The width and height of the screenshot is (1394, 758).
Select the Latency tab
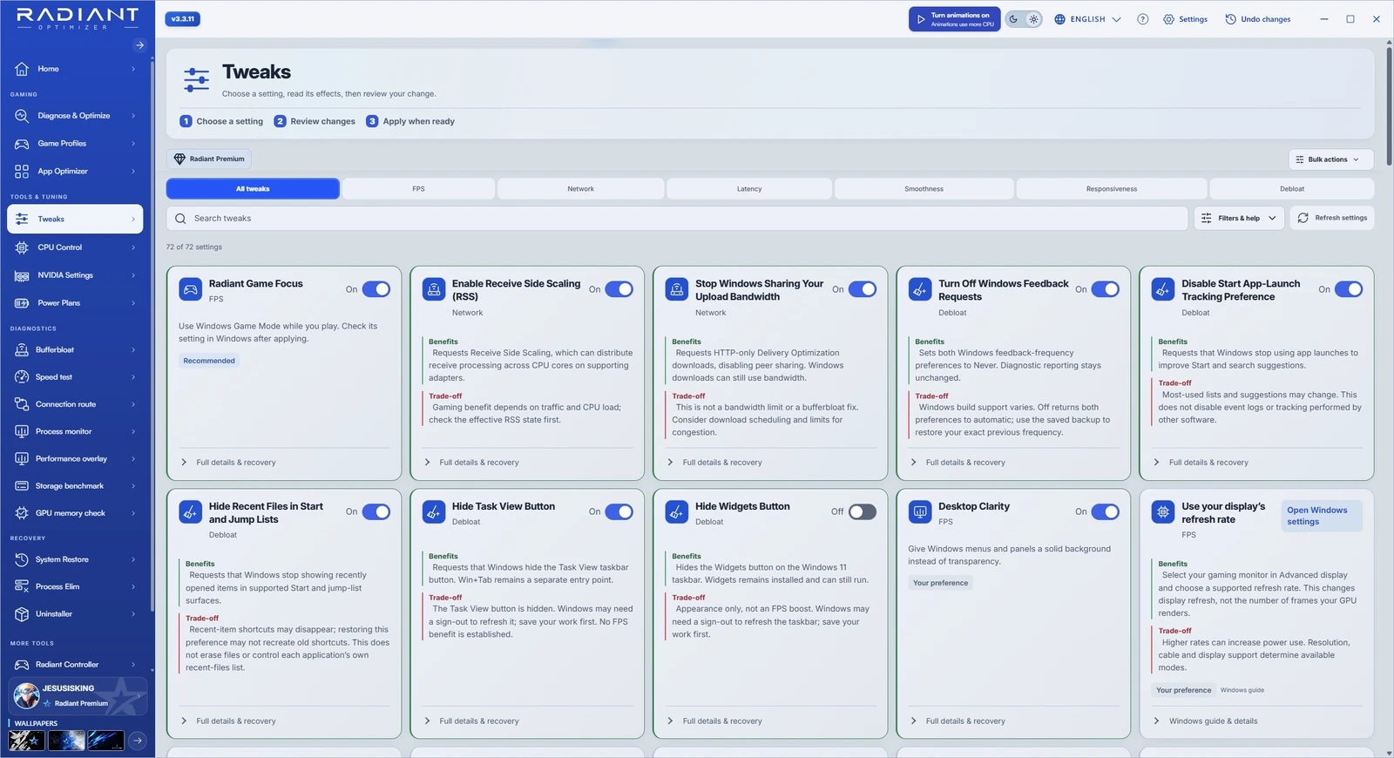tap(749, 189)
